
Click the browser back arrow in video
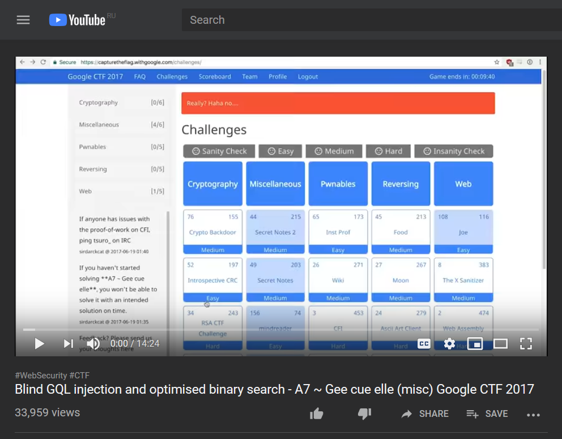click(x=22, y=62)
